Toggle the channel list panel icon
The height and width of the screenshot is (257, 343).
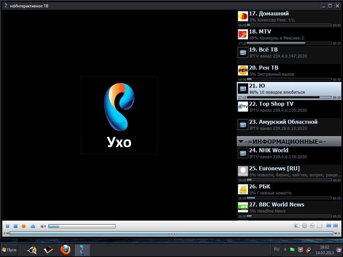pyautogui.click(x=320, y=226)
